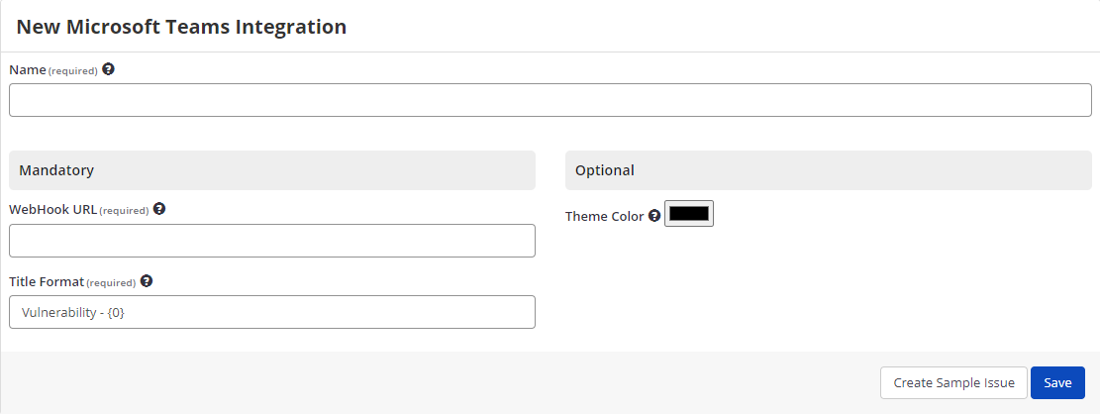Click the required marker beside WebHook URL

coord(125,211)
